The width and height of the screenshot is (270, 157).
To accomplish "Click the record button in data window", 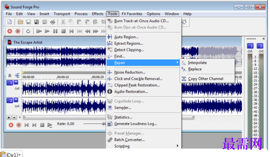I will click(x=11, y=125).
